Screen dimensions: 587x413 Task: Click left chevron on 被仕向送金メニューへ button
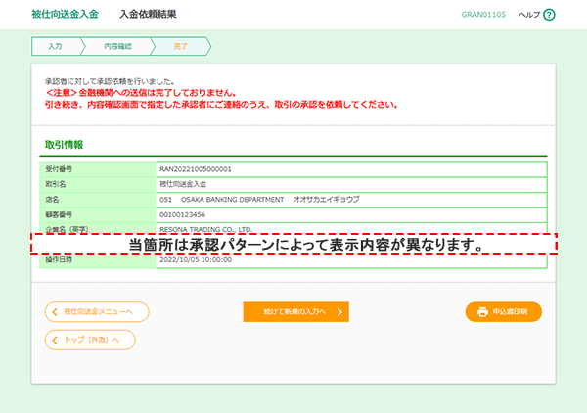[x=54, y=312]
